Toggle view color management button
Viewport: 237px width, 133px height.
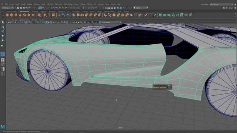[x=100, y=22]
